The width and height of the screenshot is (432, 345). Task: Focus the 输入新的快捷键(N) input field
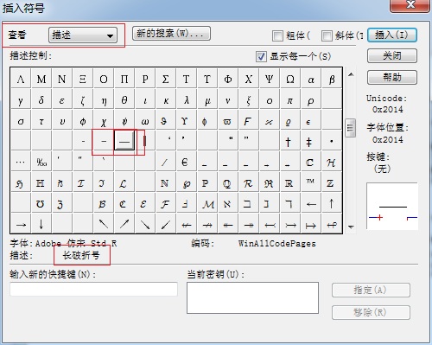point(93,289)
